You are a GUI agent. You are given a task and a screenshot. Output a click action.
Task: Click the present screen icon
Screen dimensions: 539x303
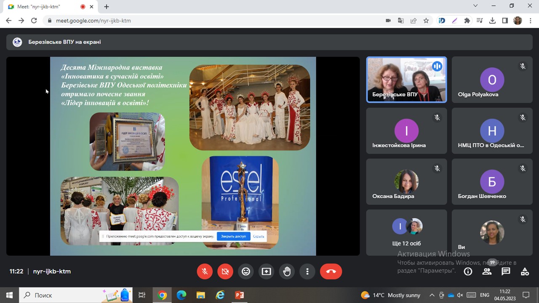[266, 271]
